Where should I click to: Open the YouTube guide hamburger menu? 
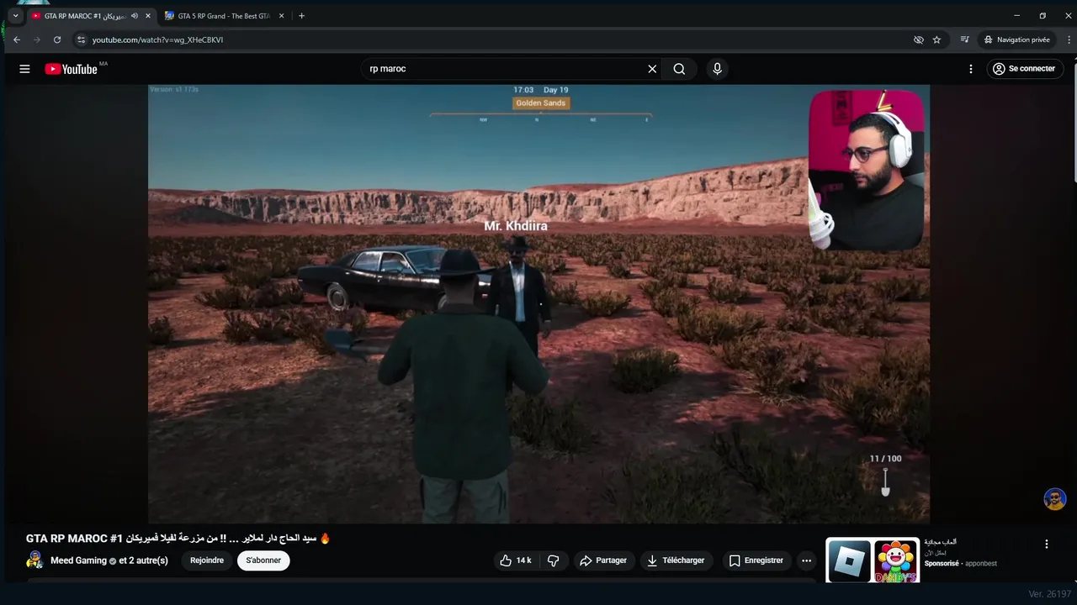pos(24,69)
